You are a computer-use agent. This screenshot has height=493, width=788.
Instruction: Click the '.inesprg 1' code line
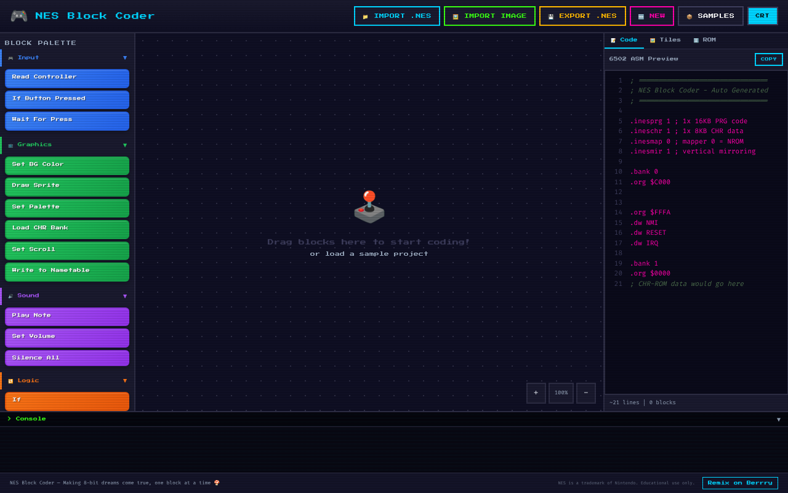[x=688, y=121]
